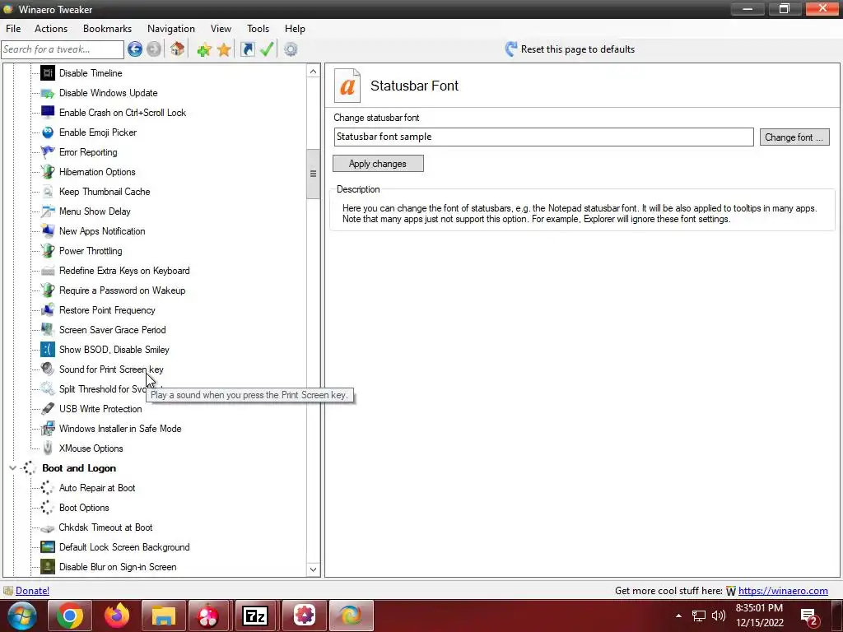Open the Action Center notifications icon
Viewport: 843px width, 632px height.
[x=809, y=616]
